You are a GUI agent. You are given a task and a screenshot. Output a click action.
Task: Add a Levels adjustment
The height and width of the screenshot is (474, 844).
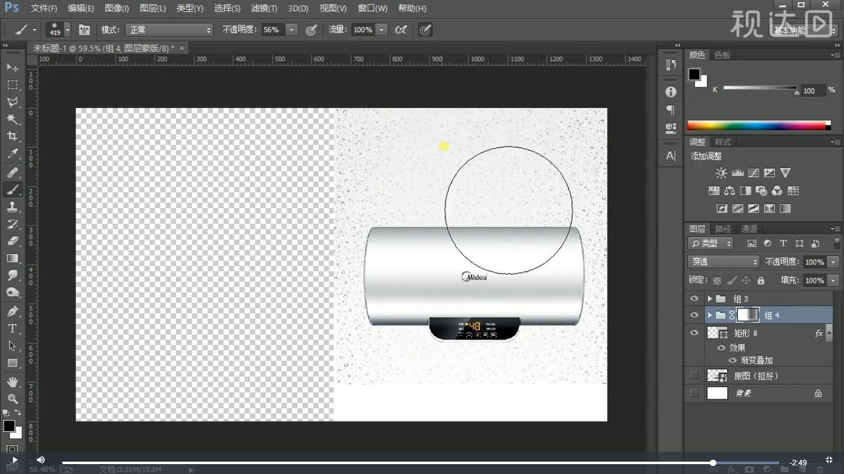737,173
